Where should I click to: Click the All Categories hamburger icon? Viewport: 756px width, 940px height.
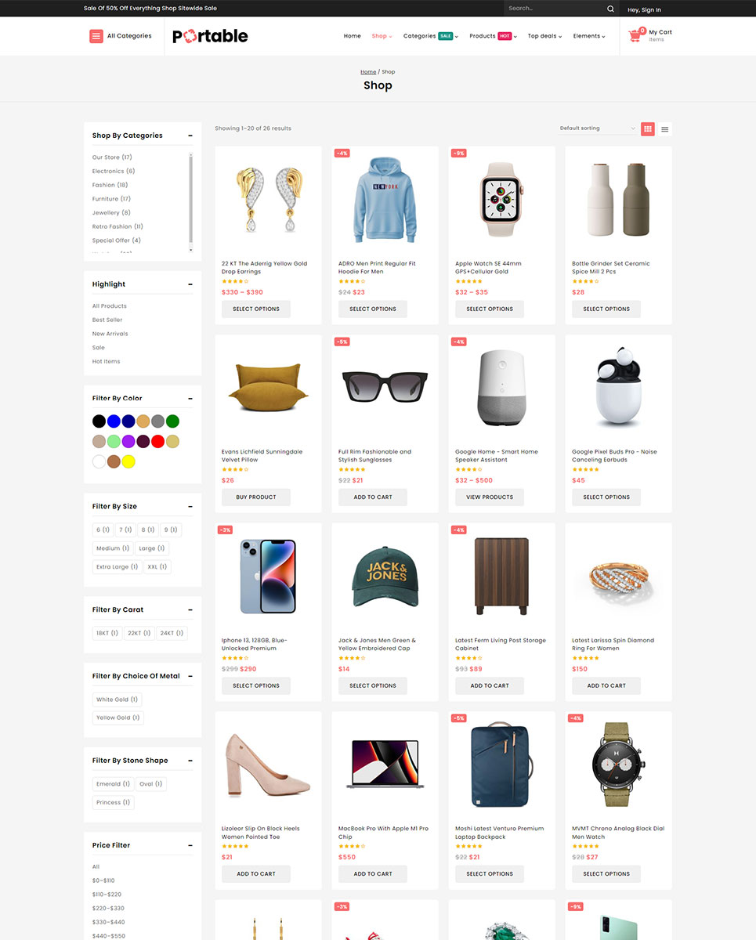(x=96, y=36)
